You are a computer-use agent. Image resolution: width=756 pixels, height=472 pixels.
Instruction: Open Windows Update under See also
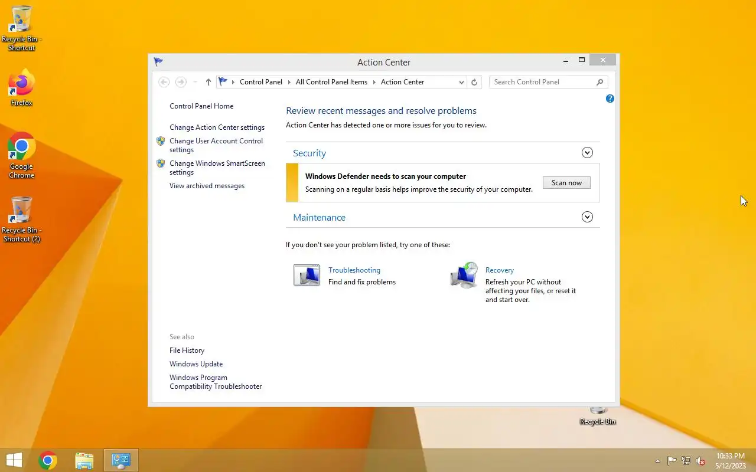196,364
